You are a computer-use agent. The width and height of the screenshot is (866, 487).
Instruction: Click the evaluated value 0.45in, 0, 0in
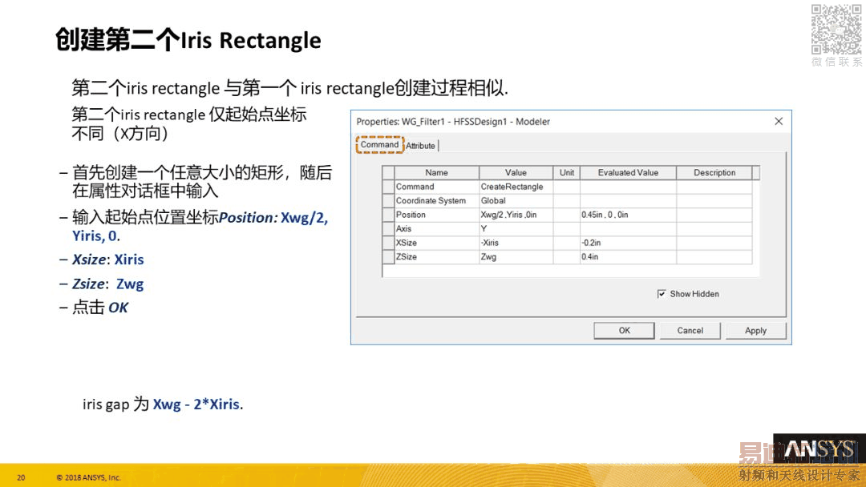click(x=628, y=215)
